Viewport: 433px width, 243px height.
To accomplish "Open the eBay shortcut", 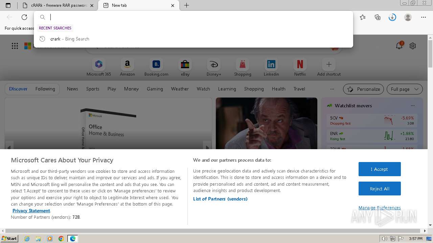I will [x=185, y=67].
